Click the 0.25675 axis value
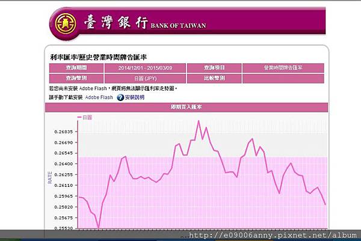 64,218
